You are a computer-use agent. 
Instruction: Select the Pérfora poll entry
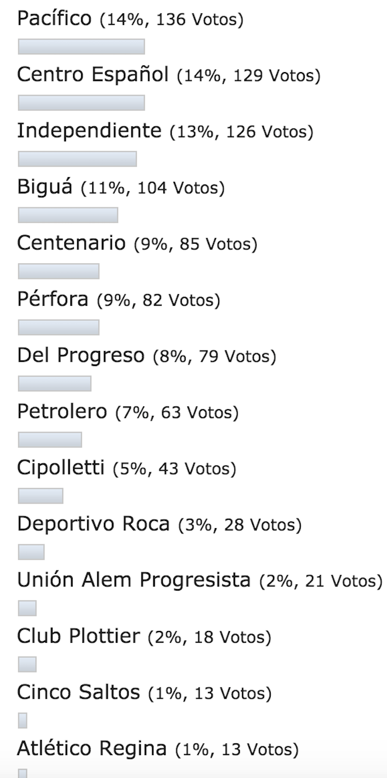(119, 300)
